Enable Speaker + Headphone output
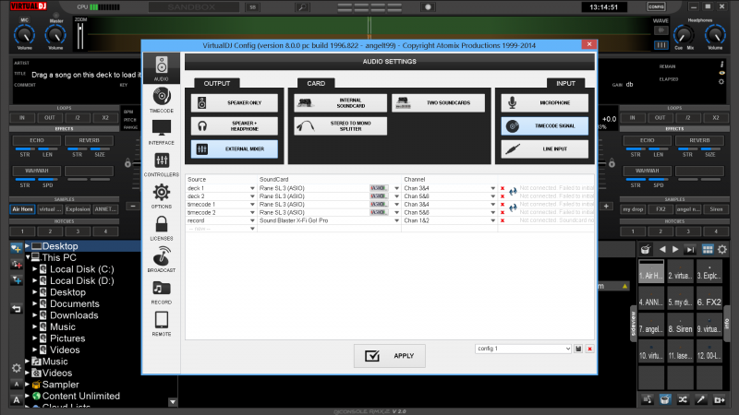Image resolution: width=739 pixels, height=415 pixels. click(235, 125)
